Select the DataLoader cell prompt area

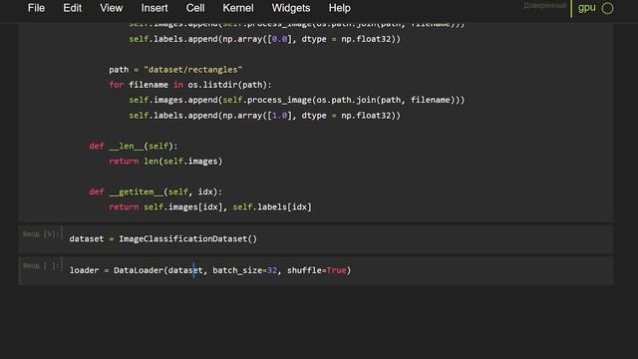click(x=41, y=266)
